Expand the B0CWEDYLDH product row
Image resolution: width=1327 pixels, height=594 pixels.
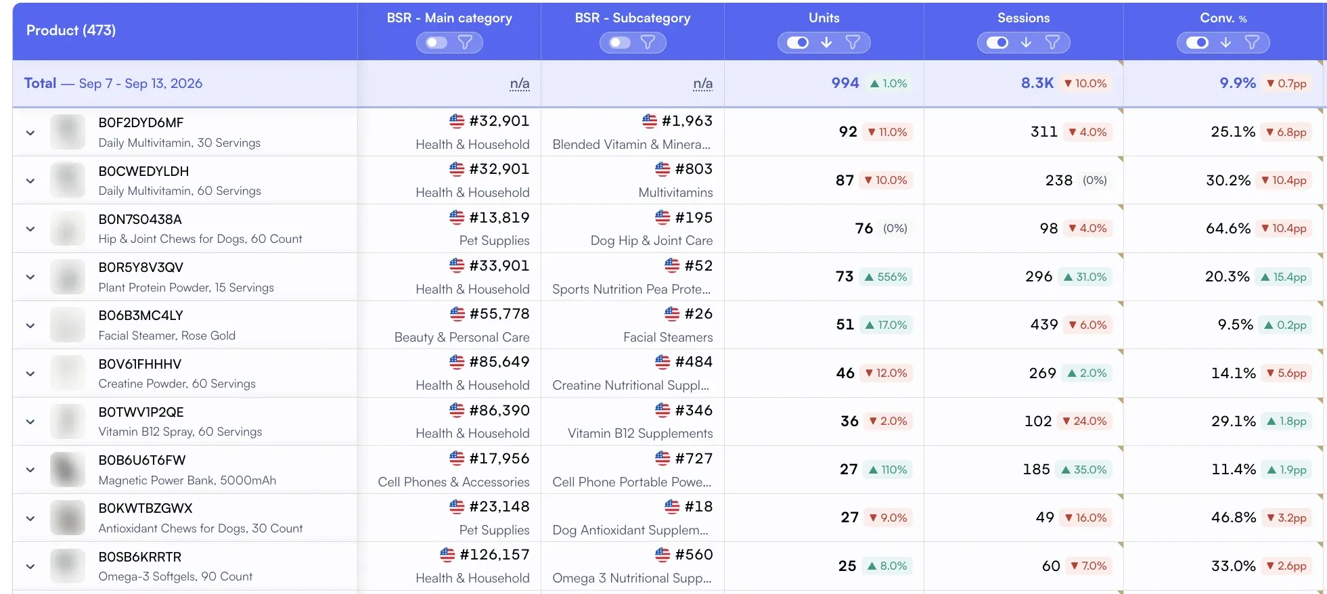pyautogui.click(x=30, y=181)
